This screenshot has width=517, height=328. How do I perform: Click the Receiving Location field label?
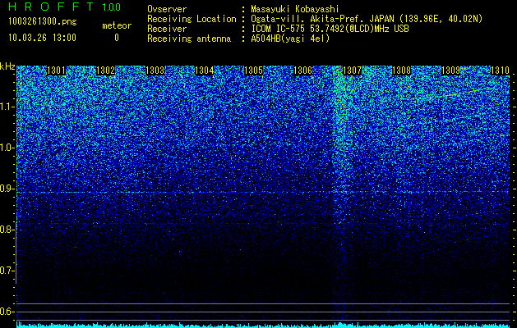pos(192,19)
